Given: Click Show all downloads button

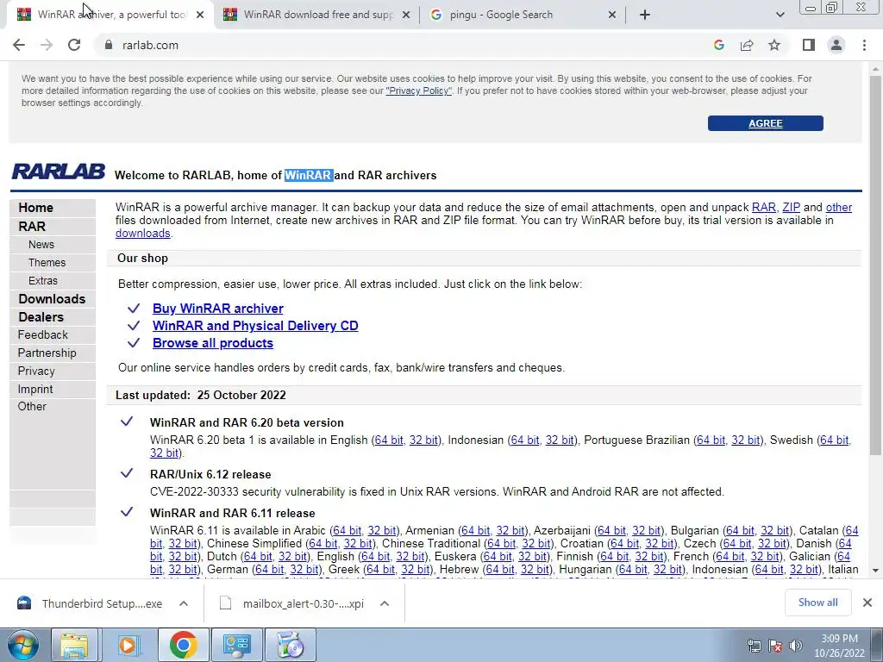Looking at the screenshot, I should [x=817, y=603].
